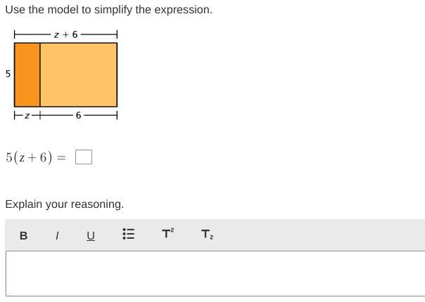This screenshot has height=302, width=425.
Task: Click the divider line between the two rectangles
Action: [x=40, y=74]
